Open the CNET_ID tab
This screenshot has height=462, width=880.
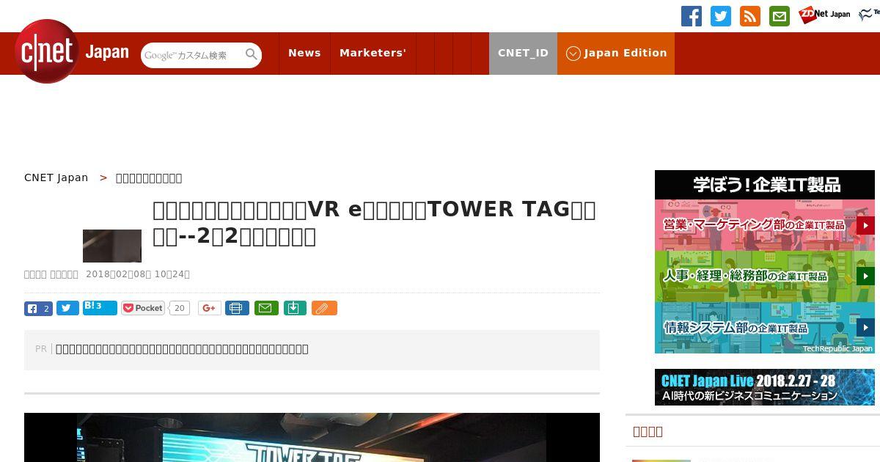click(x=523, y=53)
